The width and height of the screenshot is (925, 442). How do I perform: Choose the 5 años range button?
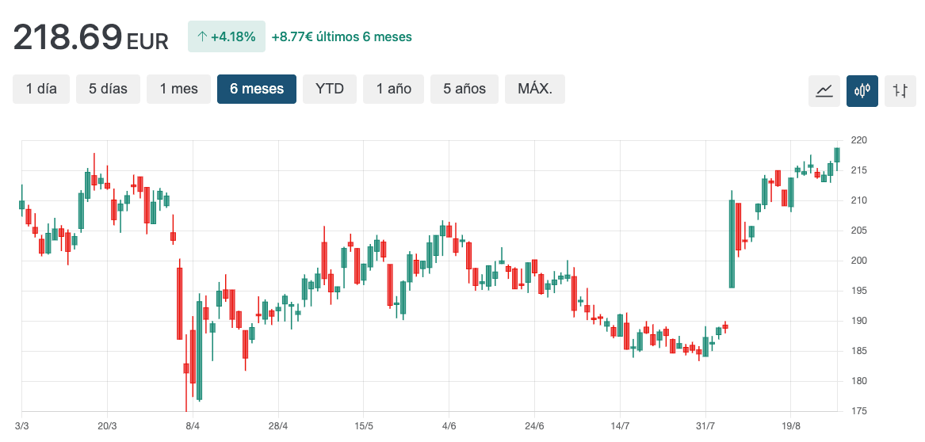[464, 89]
